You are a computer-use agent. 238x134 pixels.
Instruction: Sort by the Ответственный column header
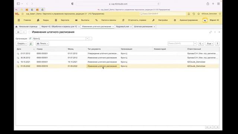(203, 49)
